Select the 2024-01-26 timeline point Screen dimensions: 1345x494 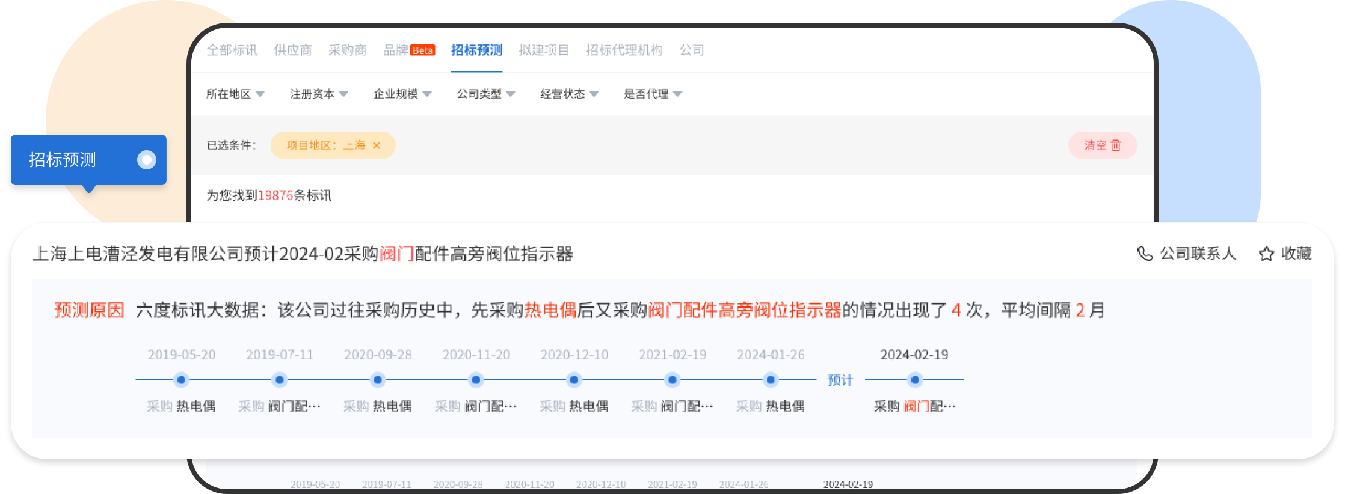[771, 380]
